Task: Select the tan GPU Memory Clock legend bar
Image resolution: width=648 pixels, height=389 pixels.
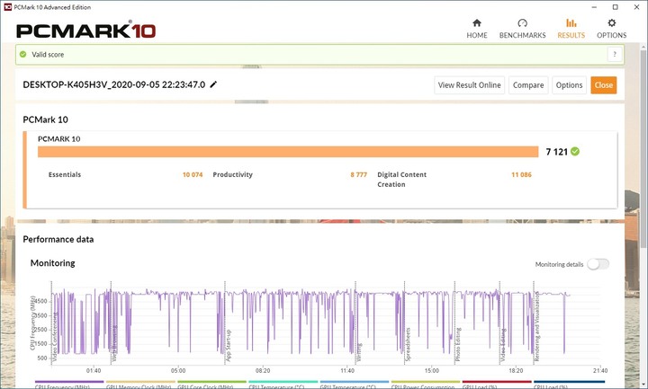Action: pyautogui.click(x=140, y=382)
